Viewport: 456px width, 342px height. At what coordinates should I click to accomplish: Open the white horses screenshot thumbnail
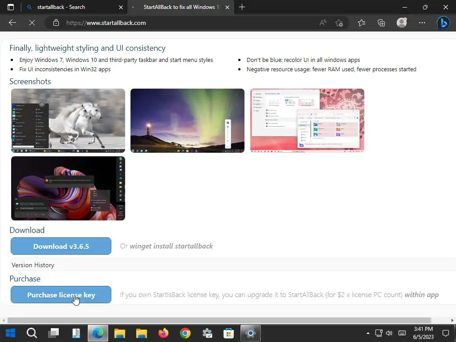point(68,120)
